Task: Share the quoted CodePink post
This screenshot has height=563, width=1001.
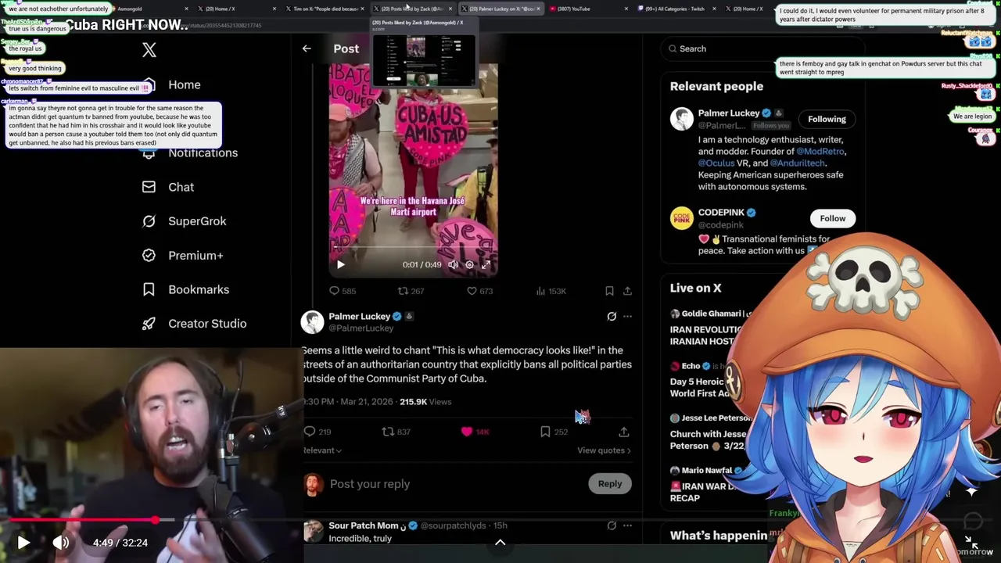Action: pyautogui.click(x=627, y=291)
